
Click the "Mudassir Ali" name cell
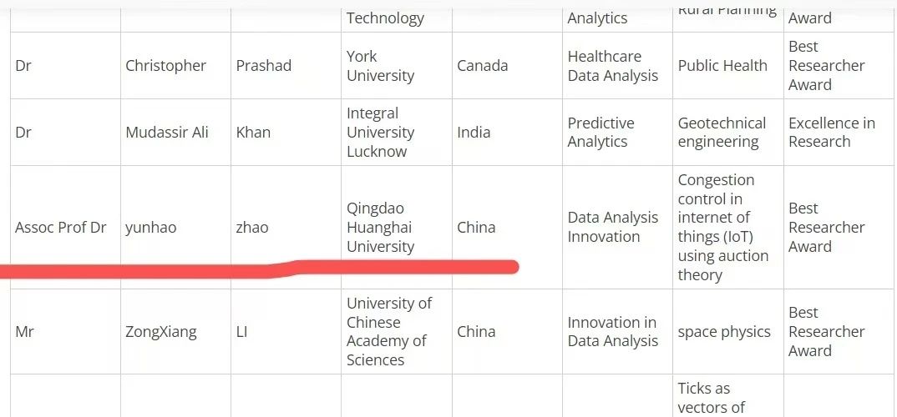167,133
